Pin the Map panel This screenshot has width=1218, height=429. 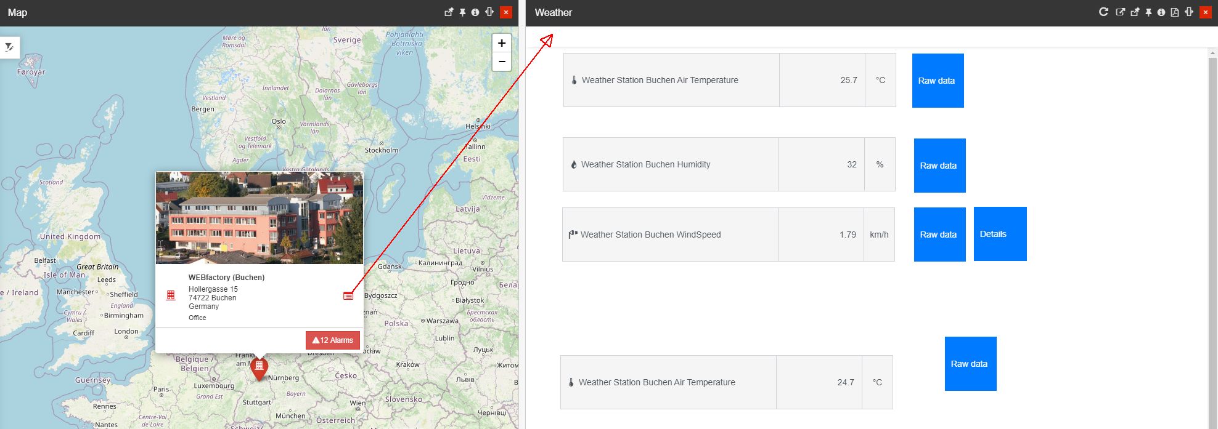[462, 12]
